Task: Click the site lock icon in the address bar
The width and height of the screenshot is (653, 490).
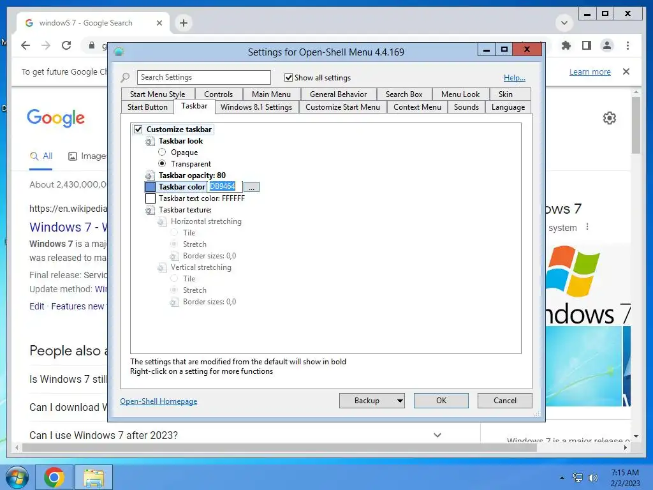Action: click(92, 45)
